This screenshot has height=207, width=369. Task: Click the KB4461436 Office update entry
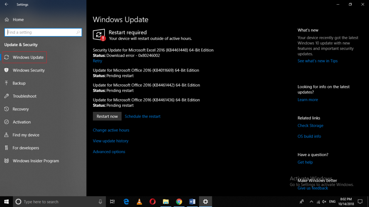146,102
